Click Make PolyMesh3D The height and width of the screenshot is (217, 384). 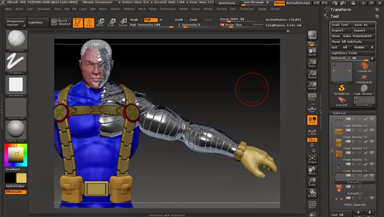coord(358,36)
